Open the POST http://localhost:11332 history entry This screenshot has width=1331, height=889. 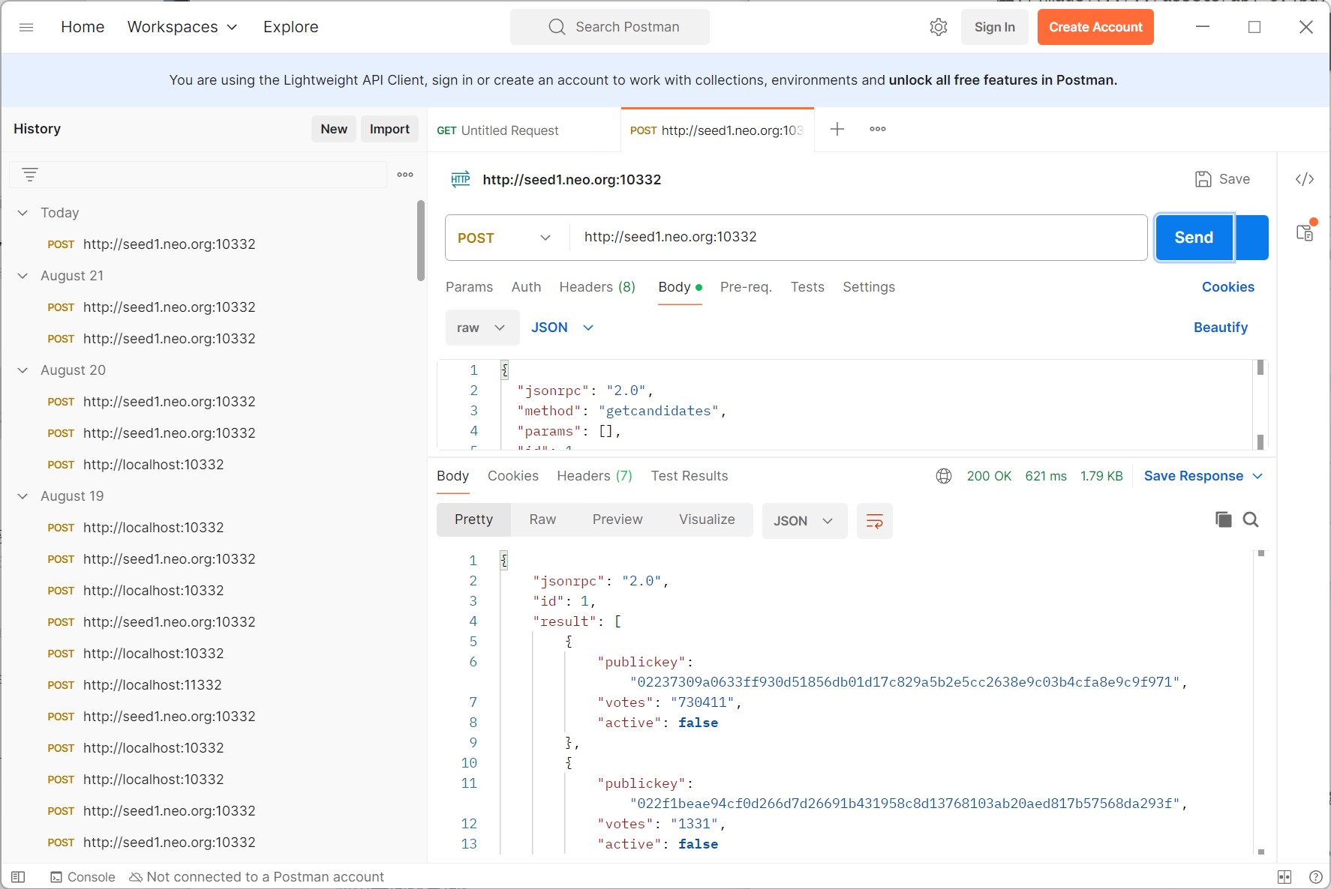(x=134, y=685)
